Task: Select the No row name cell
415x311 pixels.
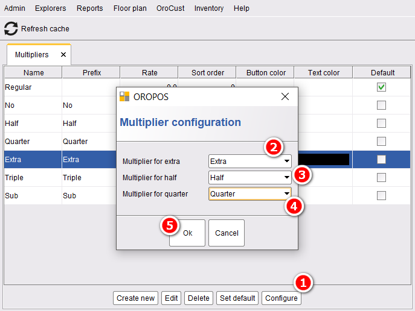Action: pyautogui.click(x=33, y=105)
